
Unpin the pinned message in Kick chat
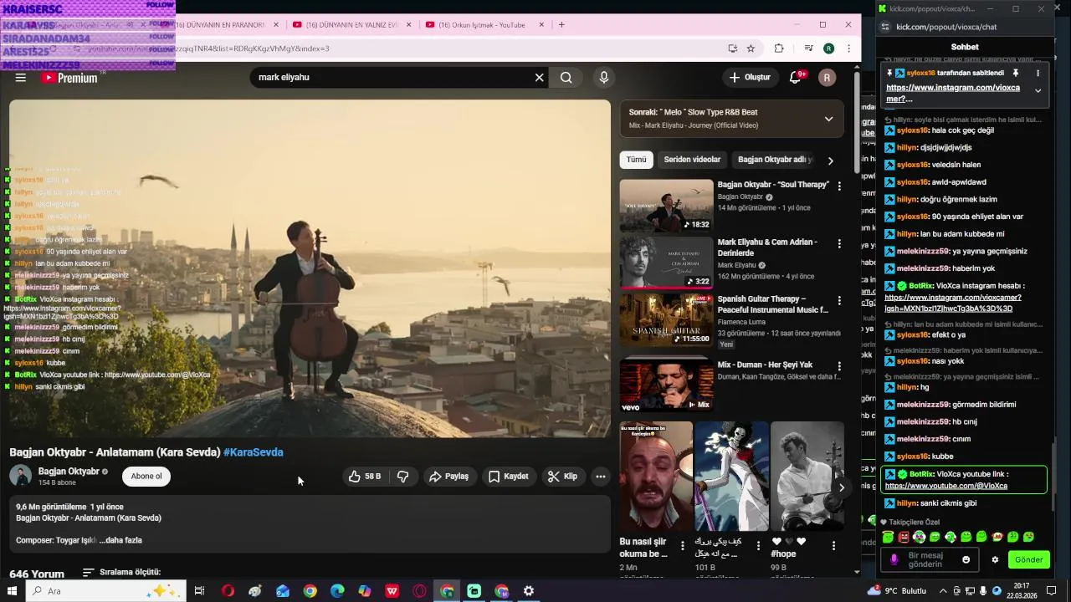click(x=1016, y=74)
